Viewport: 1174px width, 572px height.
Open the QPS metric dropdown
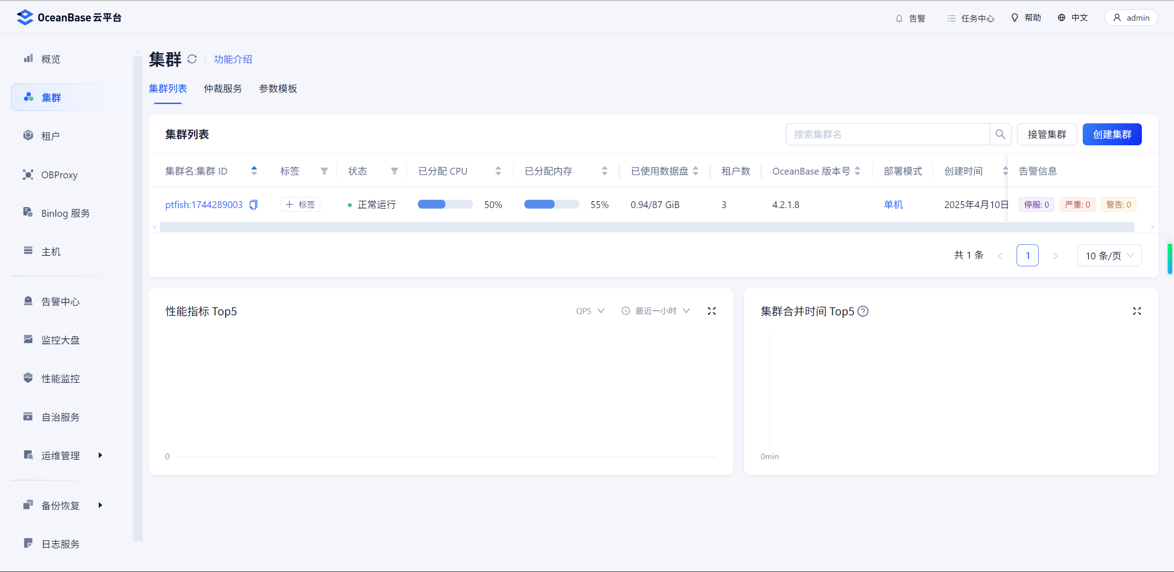point(590,311)
